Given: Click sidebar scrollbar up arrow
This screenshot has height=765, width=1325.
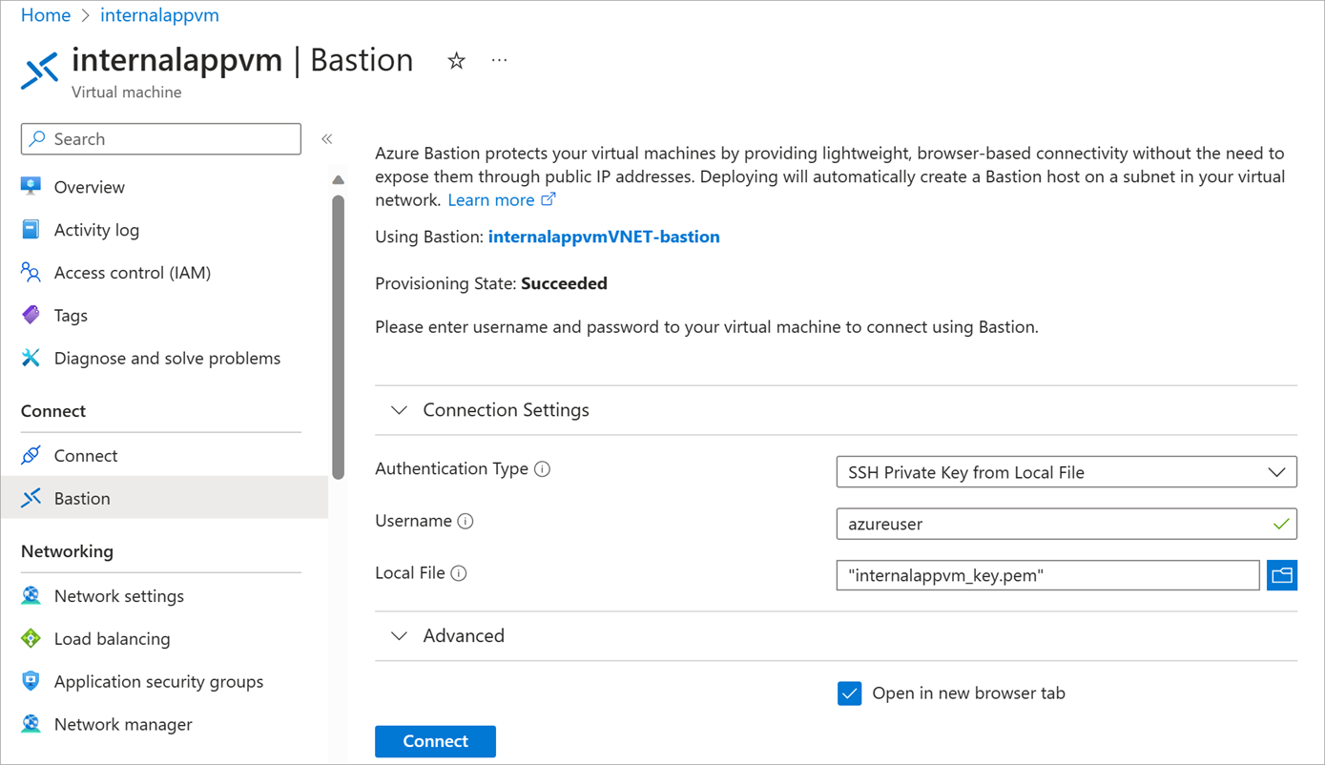Looking at the screenshot, I should click(x=338, y=179).
